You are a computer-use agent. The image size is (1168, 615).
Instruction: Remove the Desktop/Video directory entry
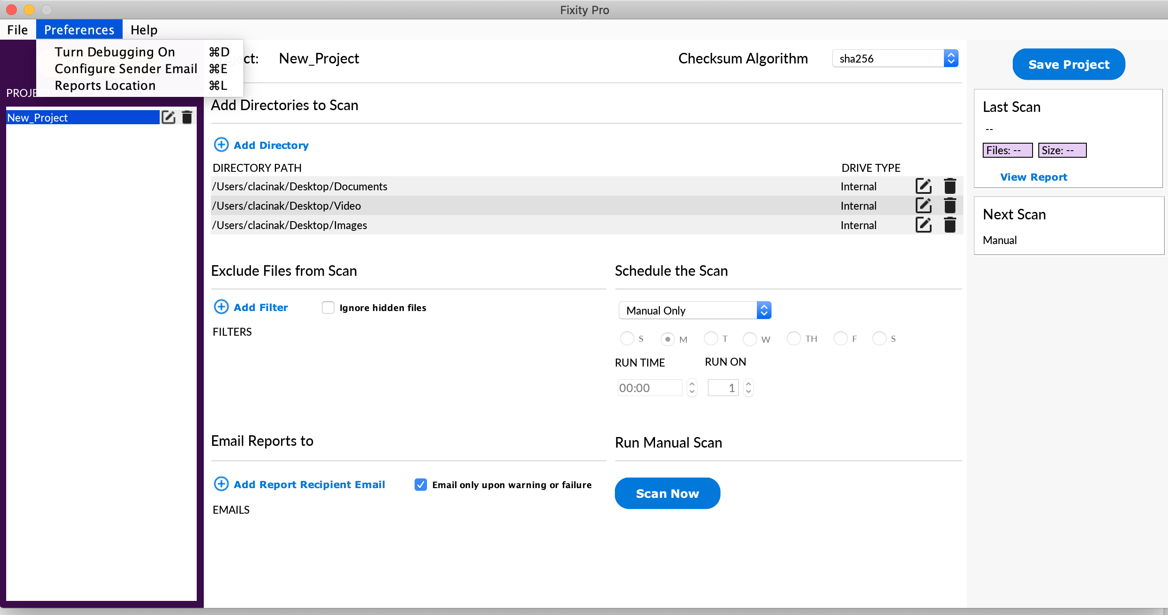pos(950,206)
